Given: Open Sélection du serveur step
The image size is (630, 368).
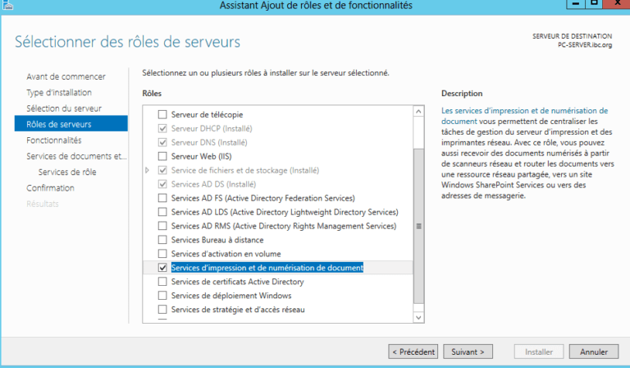Looking at the screenshot, I should (x=64, y=108).
